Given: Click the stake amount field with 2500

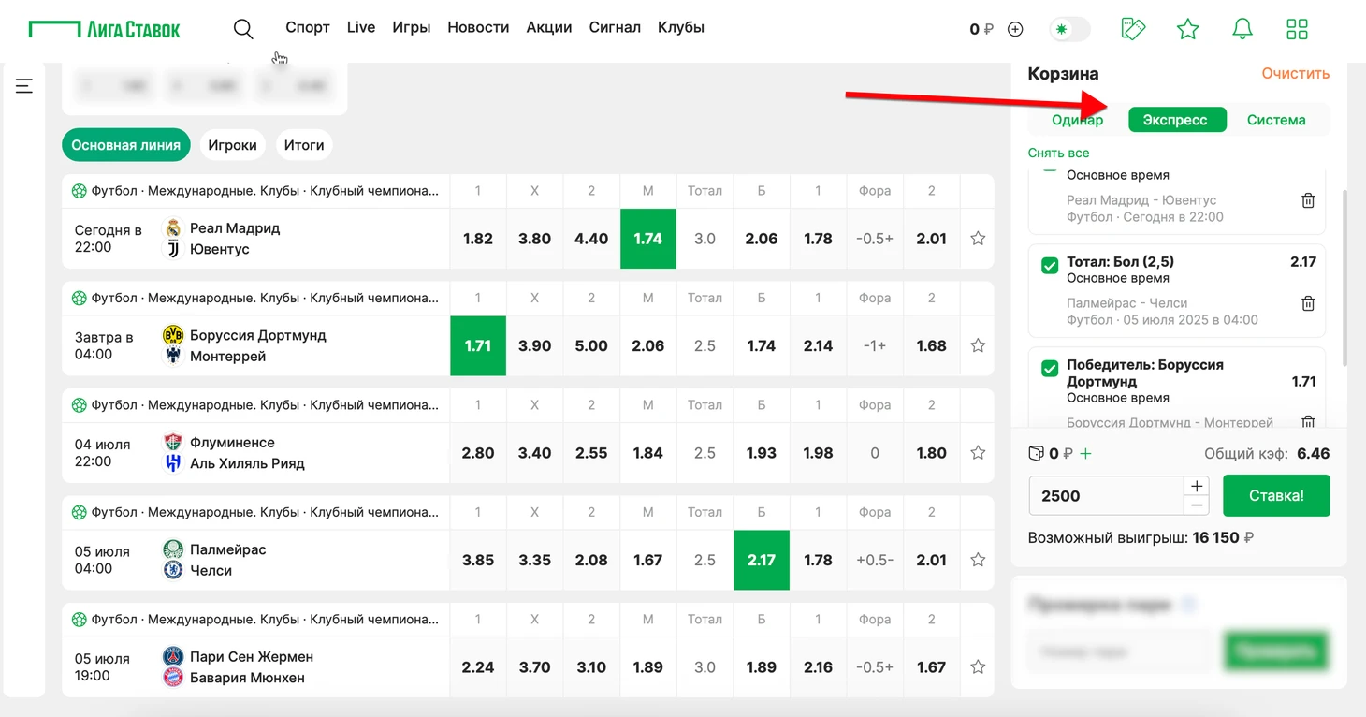Looking at the screenshot, I should [x=1106, y=496].
